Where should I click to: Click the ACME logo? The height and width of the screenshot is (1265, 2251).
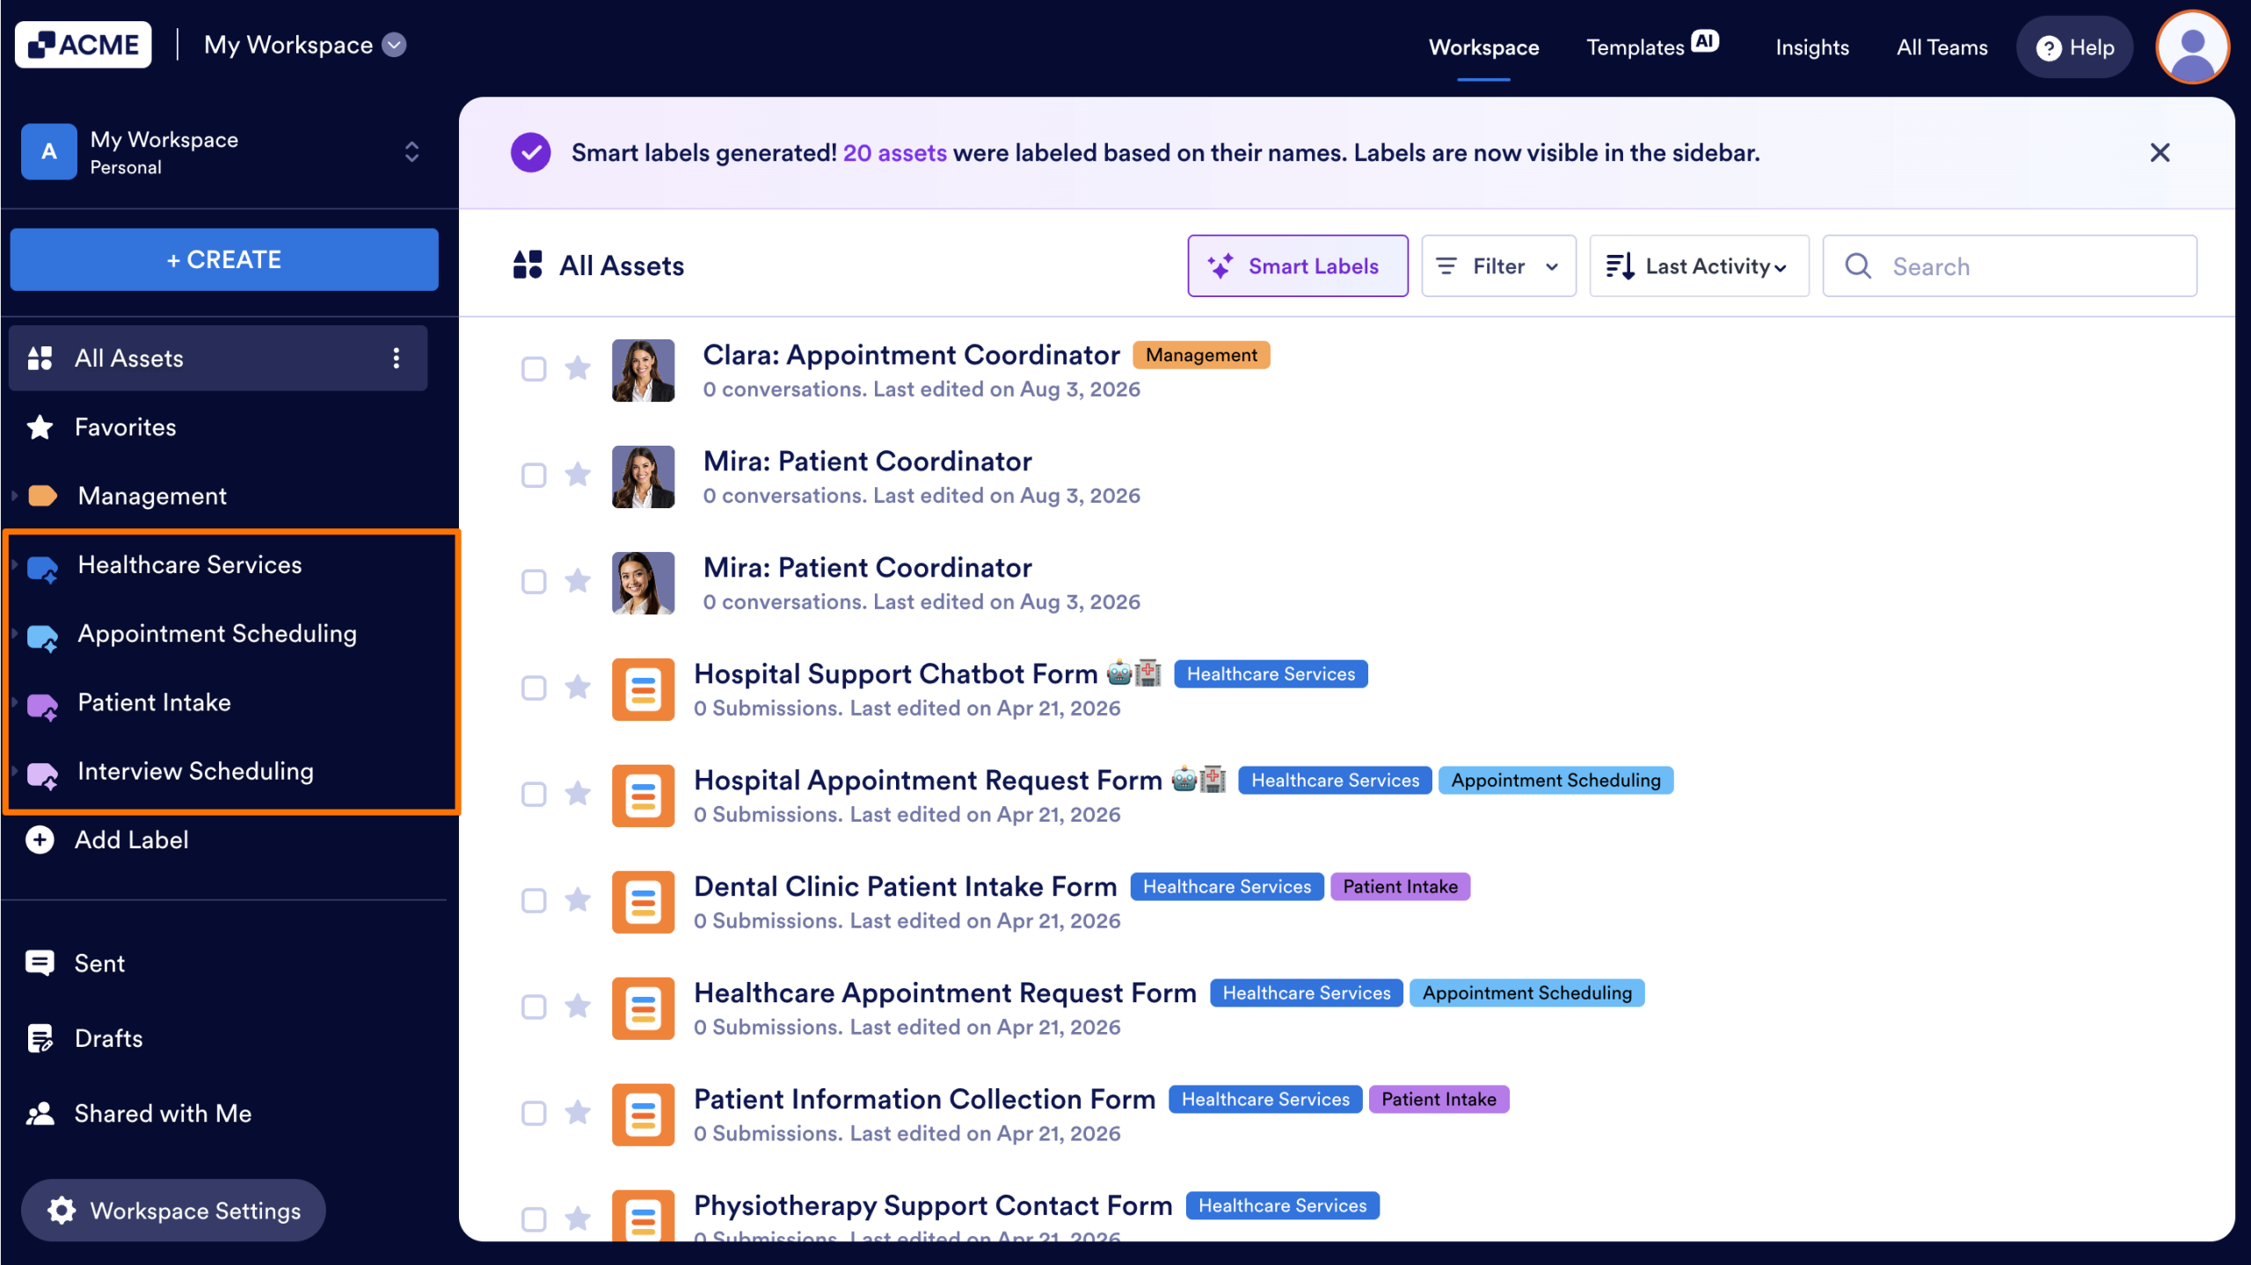[83, 45]
